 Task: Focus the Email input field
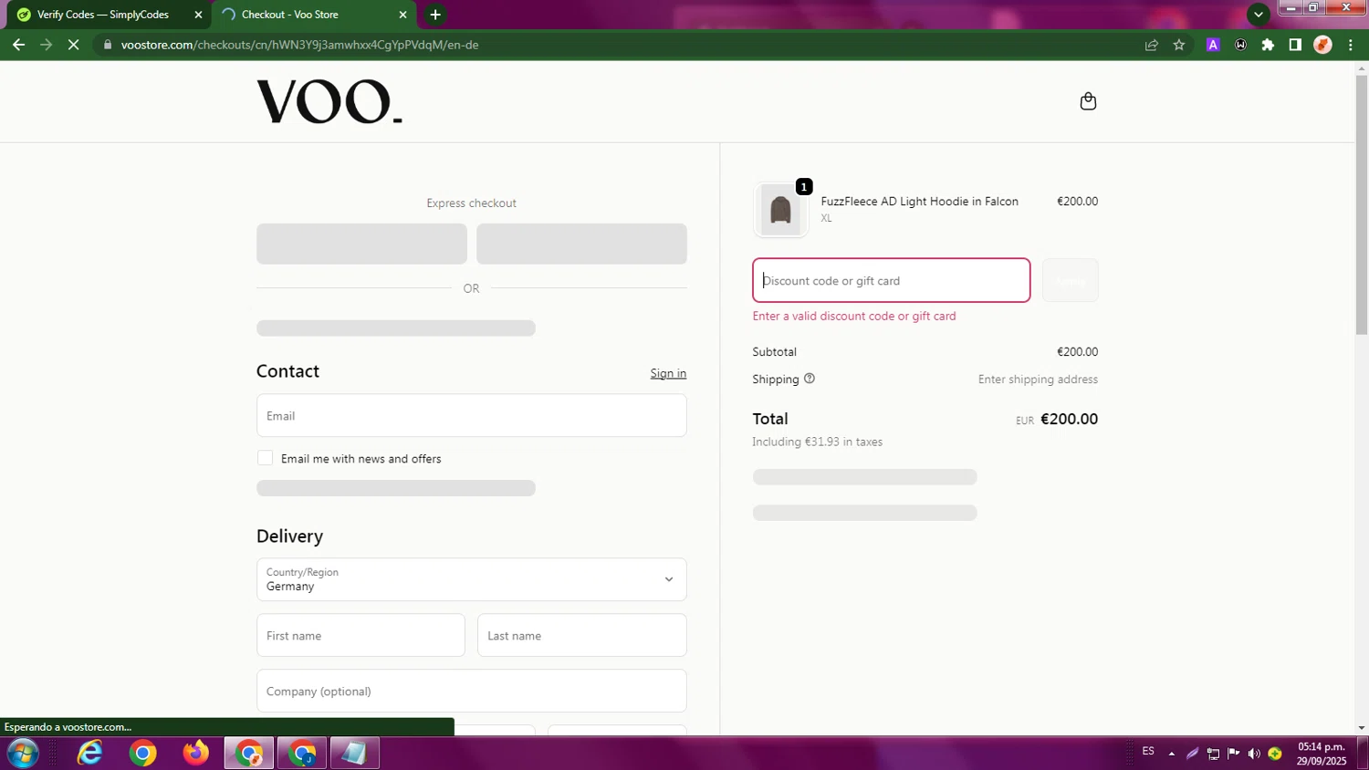tap(471, 415)
